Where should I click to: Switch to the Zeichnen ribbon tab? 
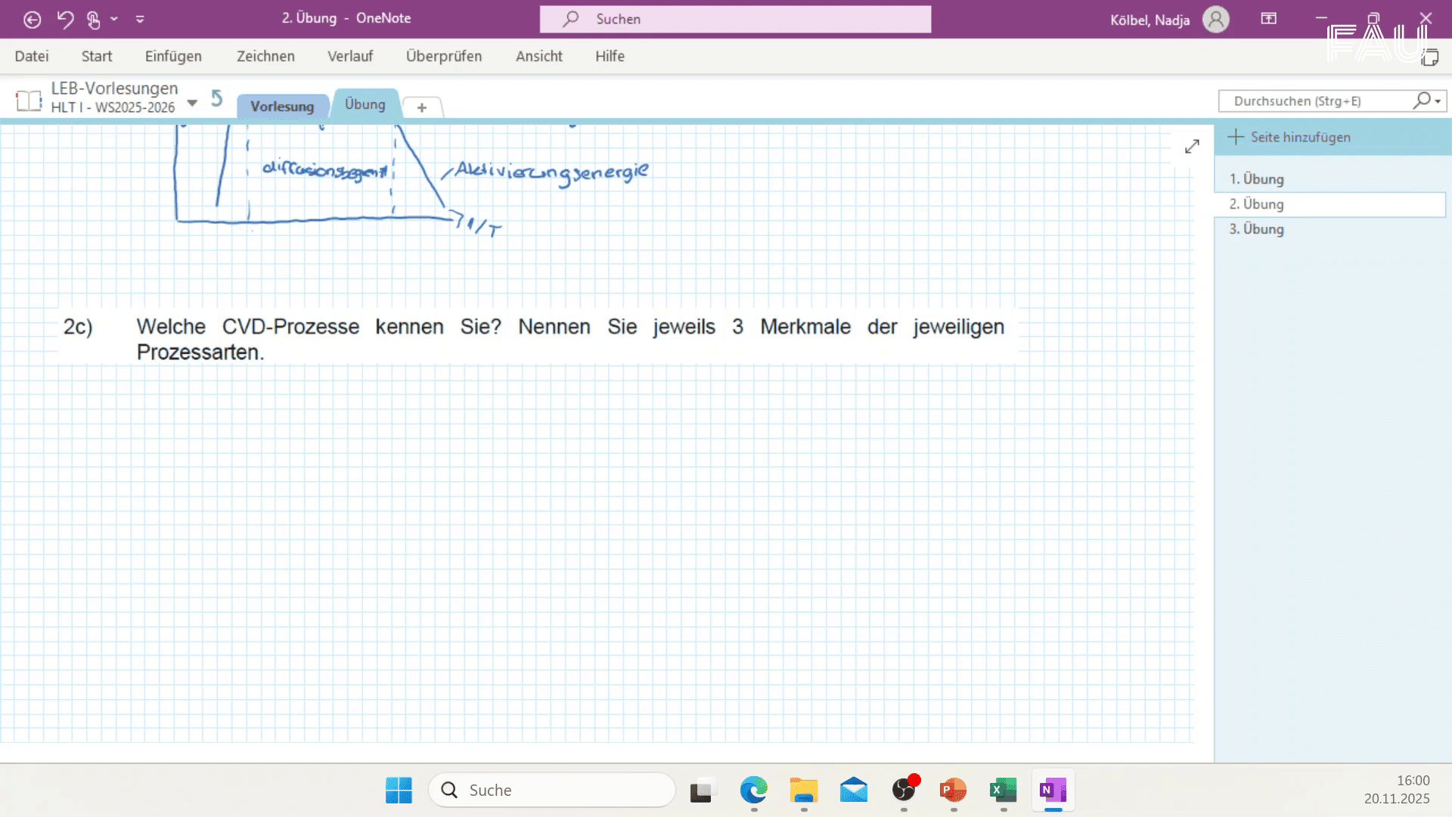(265, 55)
